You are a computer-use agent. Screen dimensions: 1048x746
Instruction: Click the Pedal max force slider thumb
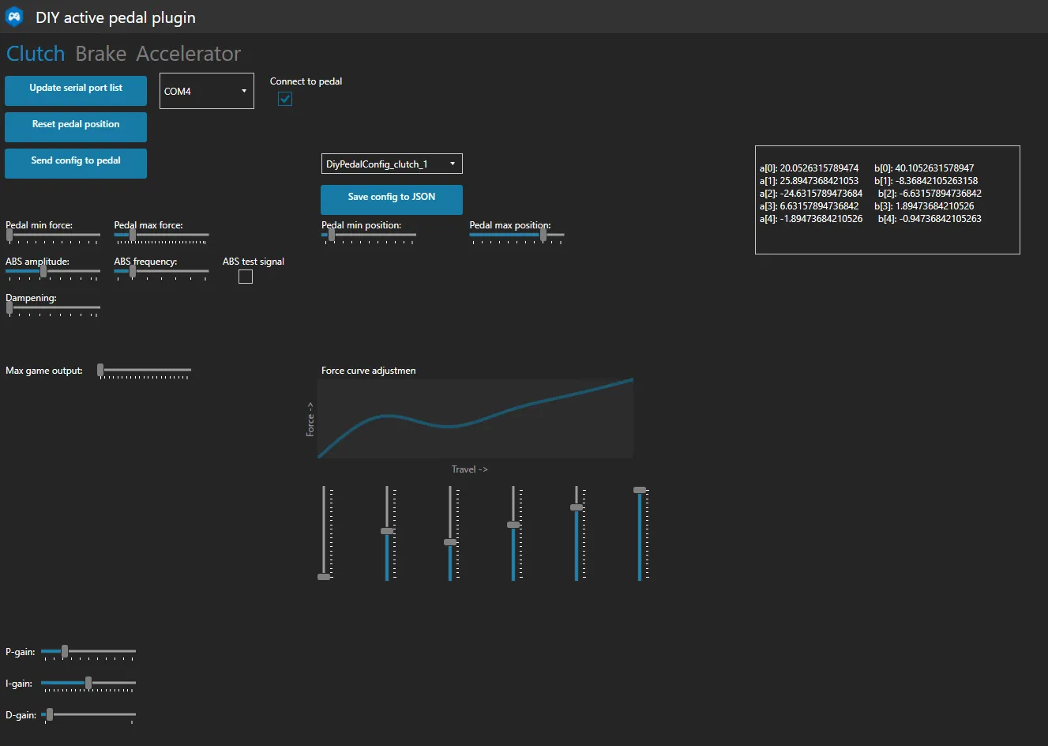[x=133, y=235]
